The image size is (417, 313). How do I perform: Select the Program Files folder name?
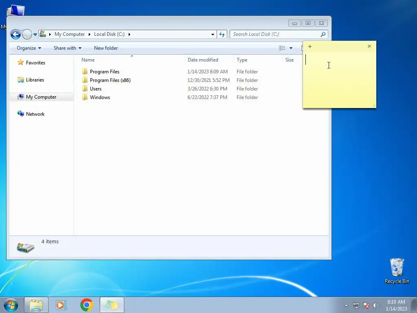click(105, 72)
